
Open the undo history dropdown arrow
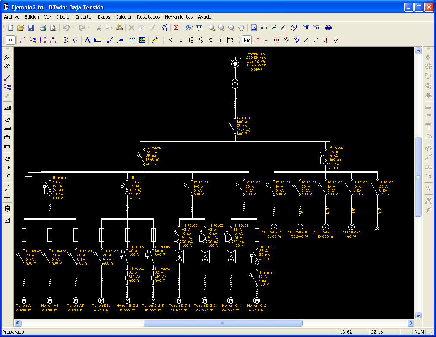73,28
